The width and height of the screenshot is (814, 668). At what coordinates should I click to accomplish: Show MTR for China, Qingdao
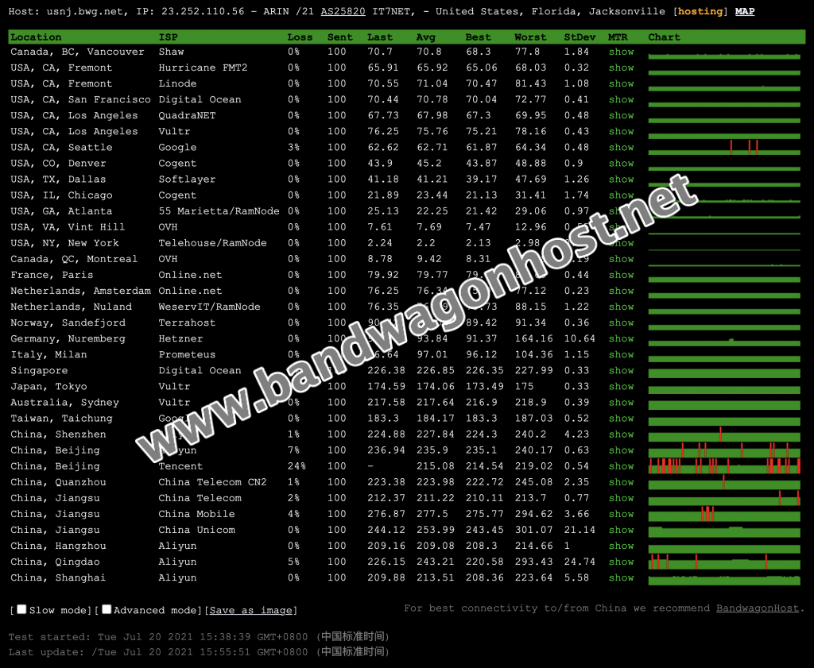[x=622, y=562]
